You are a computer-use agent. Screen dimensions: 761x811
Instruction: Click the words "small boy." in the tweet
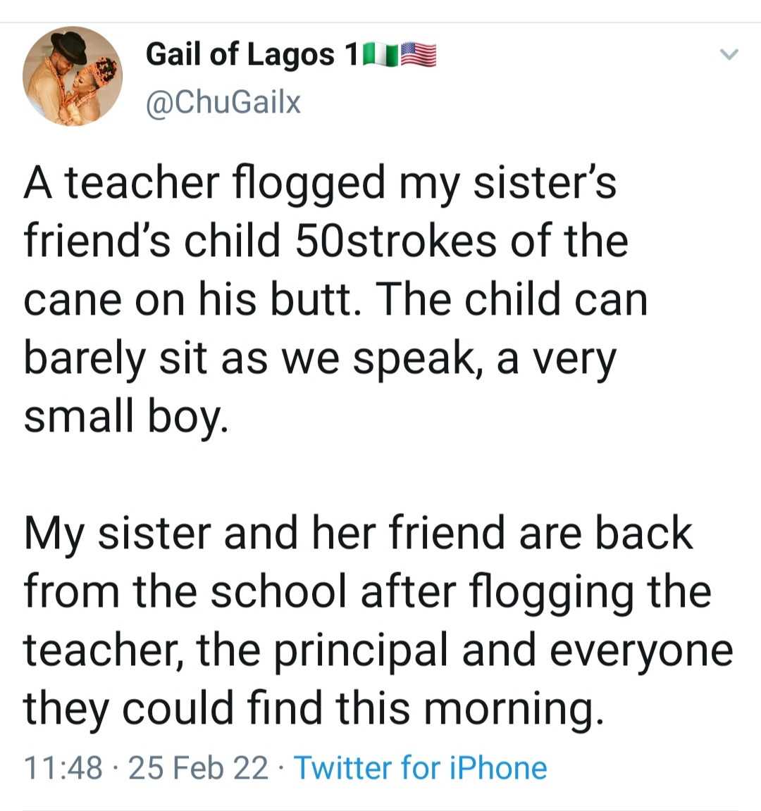pos(127,417)
